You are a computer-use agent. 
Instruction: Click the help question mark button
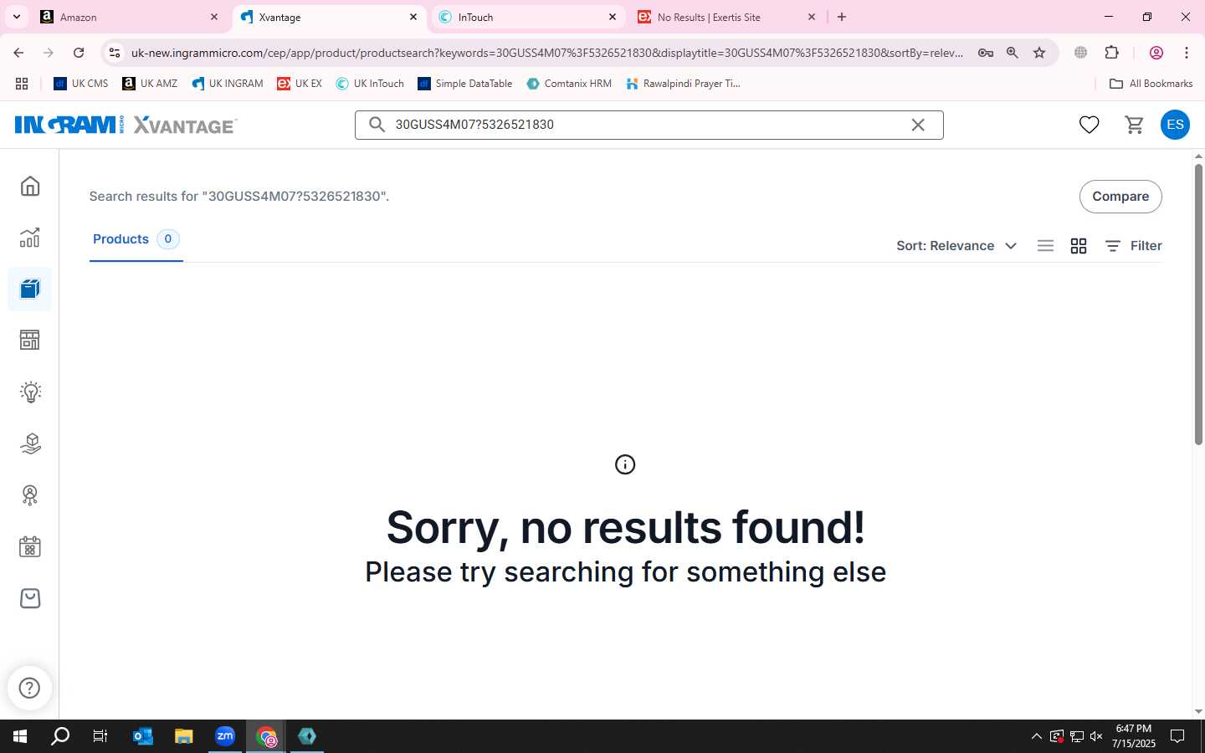click(x=29, y=688)
